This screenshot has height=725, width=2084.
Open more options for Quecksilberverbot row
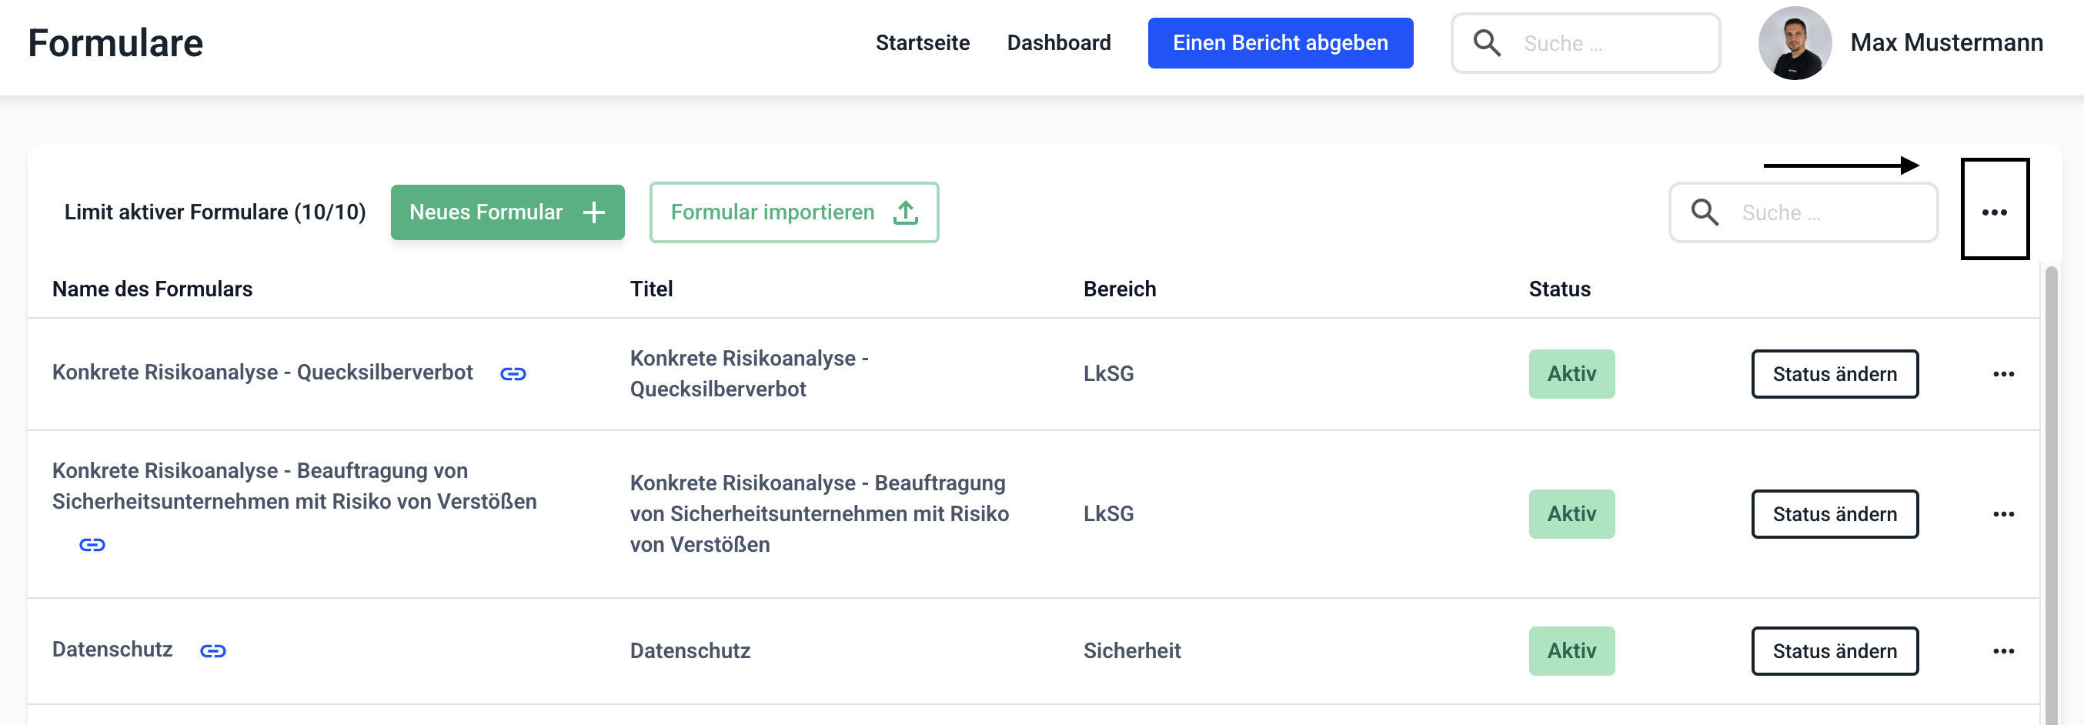point(2003,374)
